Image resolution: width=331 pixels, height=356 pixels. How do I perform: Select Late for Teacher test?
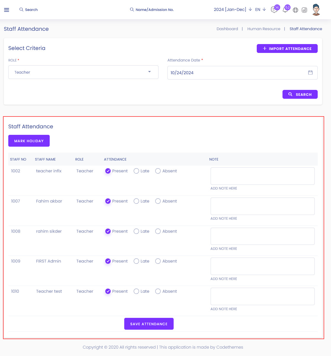point(136,291)
